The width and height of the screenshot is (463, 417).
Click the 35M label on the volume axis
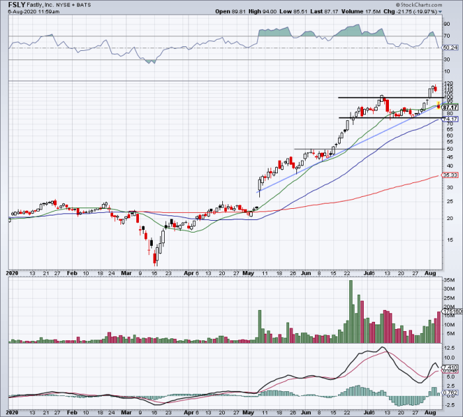click(449, 280)
